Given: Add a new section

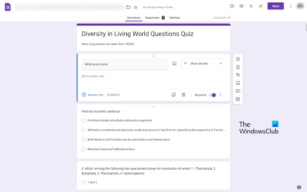Looking at the screenshot, I should pyautogui.click(x=238, y=99).
